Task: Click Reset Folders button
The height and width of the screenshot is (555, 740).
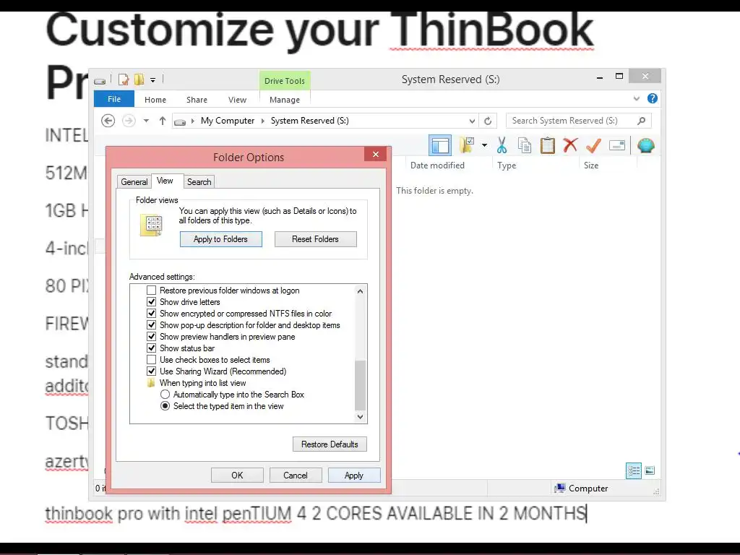Action: 315,239
